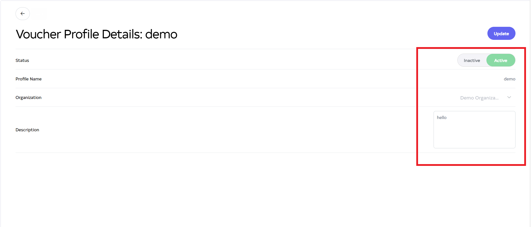Select the Active status option
The height and width of the screenshot is (227, 531).
(501, 60)
